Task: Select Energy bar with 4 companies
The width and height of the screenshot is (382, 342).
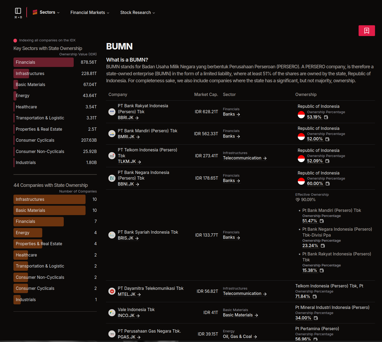Action: point(28,233)
